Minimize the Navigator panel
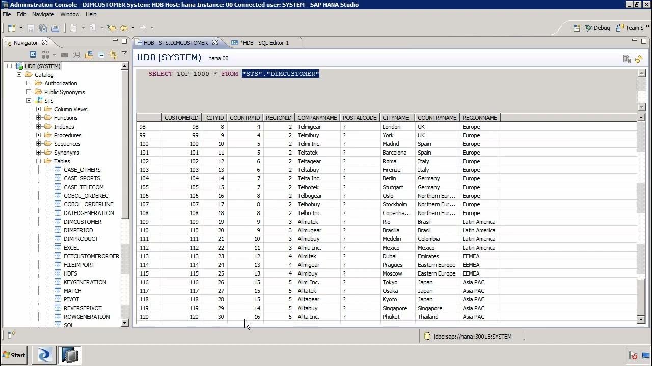 115,41
